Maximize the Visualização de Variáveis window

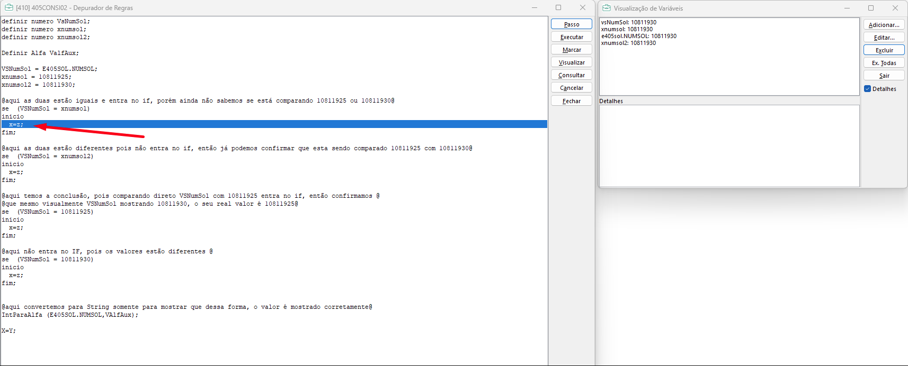click(870, 8)
